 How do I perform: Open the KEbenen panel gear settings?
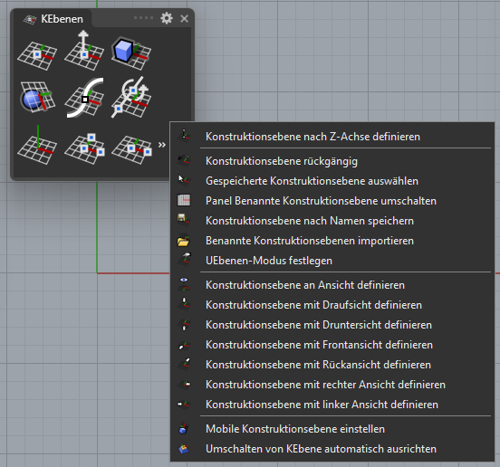(x=167, y=18)
